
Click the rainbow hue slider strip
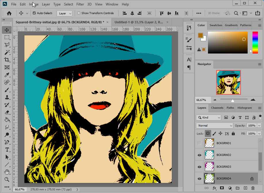(x=255, y=43)
